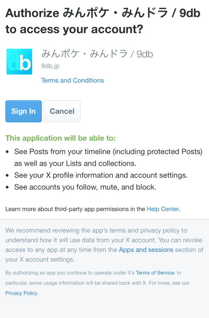Select the "See accounts you follow, mute, and block" permission
Image resolution: width=209 pixels, height=318 pixels.
[85, 187]
